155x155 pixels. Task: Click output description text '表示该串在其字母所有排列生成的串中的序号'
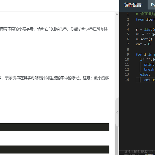[x=42, y=78]
